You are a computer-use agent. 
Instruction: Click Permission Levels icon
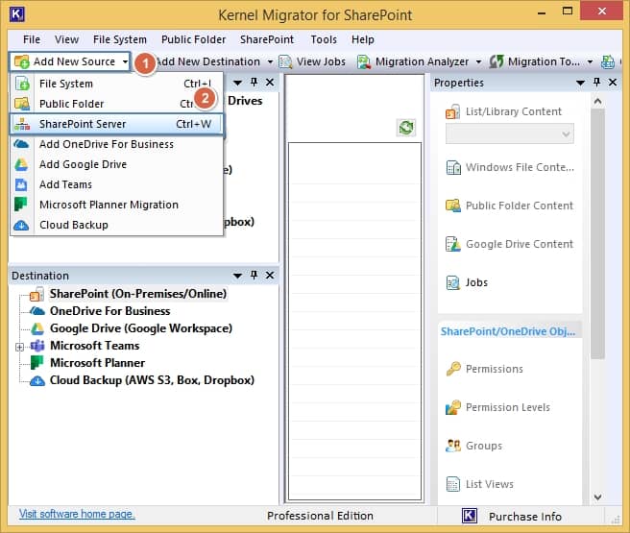pos(453,407)
